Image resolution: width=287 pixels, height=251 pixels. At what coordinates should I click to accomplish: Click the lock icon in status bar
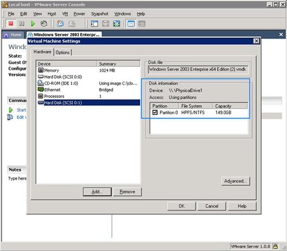coord(275,247)
